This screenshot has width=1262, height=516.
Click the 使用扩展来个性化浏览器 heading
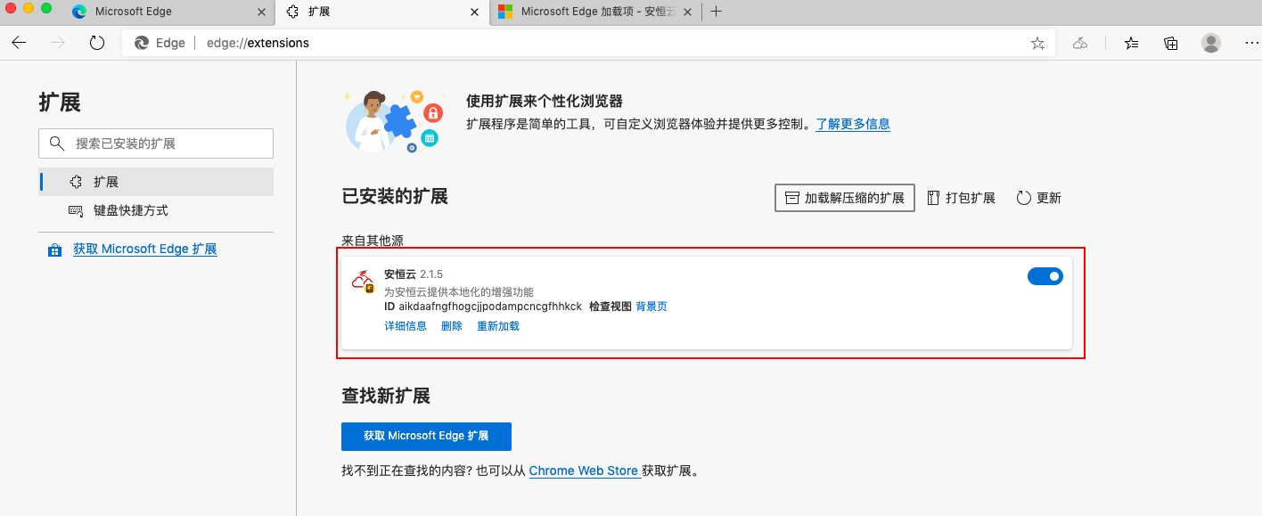pos(545,101)
